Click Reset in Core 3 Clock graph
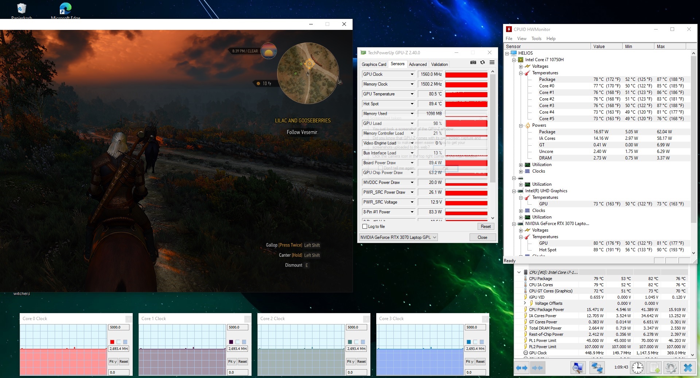 pyautogui.click(x=480, y=362)
